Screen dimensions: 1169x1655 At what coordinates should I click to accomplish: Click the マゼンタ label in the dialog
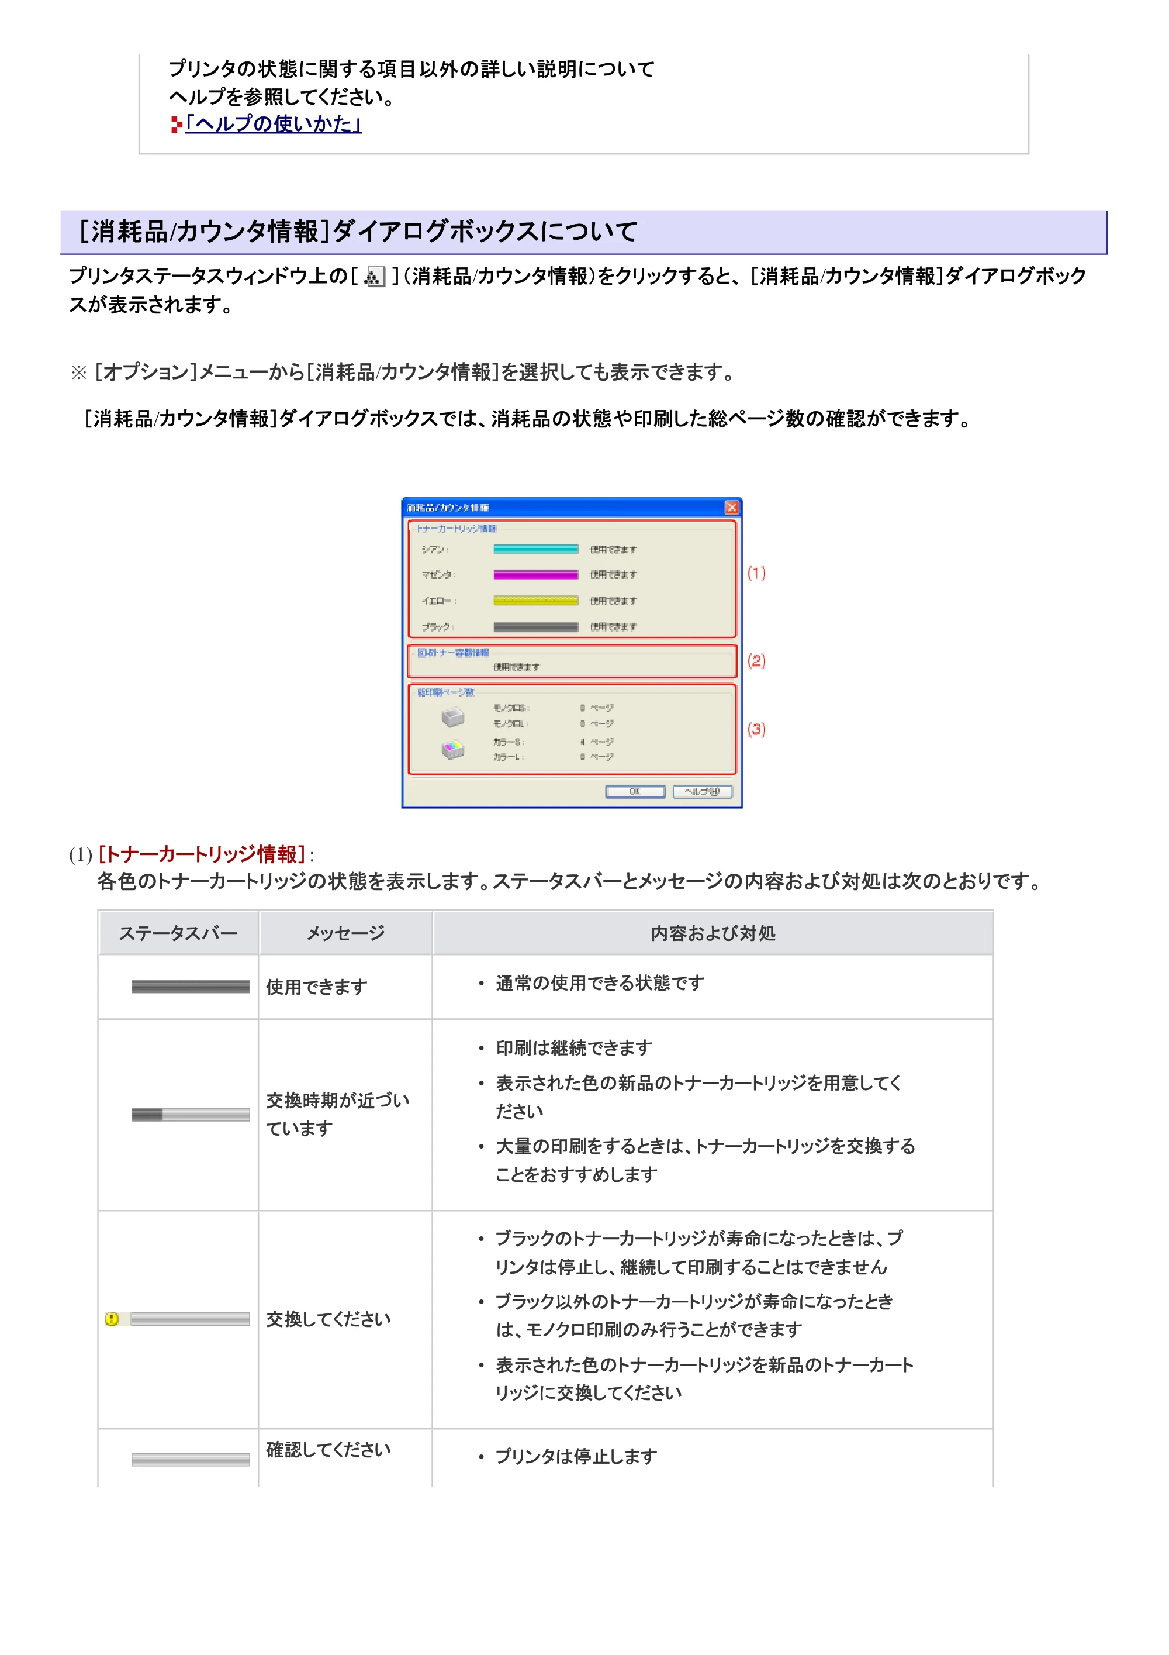click(x=438, y=575)
